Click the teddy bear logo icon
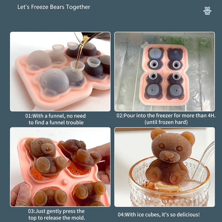 [207, 11]
